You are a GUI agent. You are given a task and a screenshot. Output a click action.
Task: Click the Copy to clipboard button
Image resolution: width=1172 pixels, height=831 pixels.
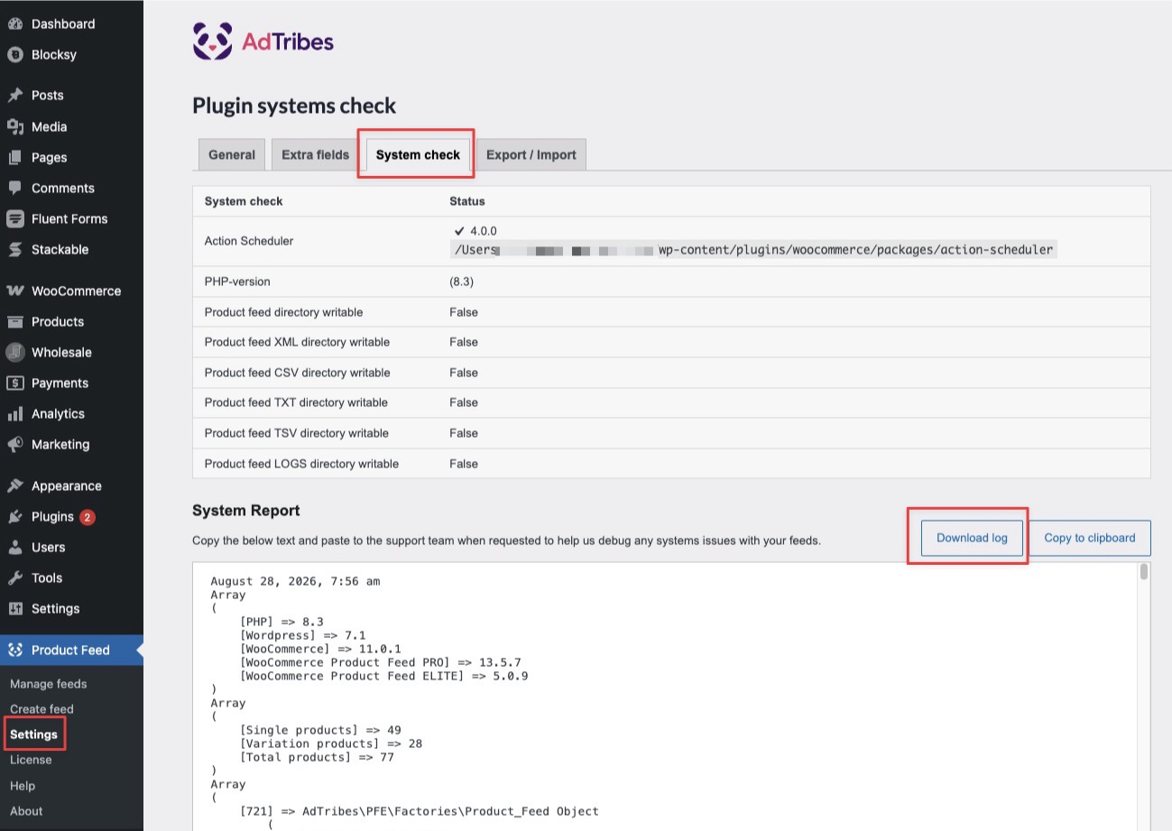pos(1090,538)
